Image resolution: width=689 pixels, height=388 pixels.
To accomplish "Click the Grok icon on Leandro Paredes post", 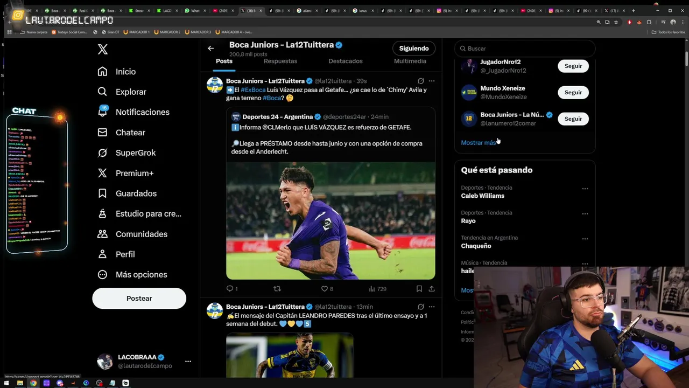I will point(421,307).
